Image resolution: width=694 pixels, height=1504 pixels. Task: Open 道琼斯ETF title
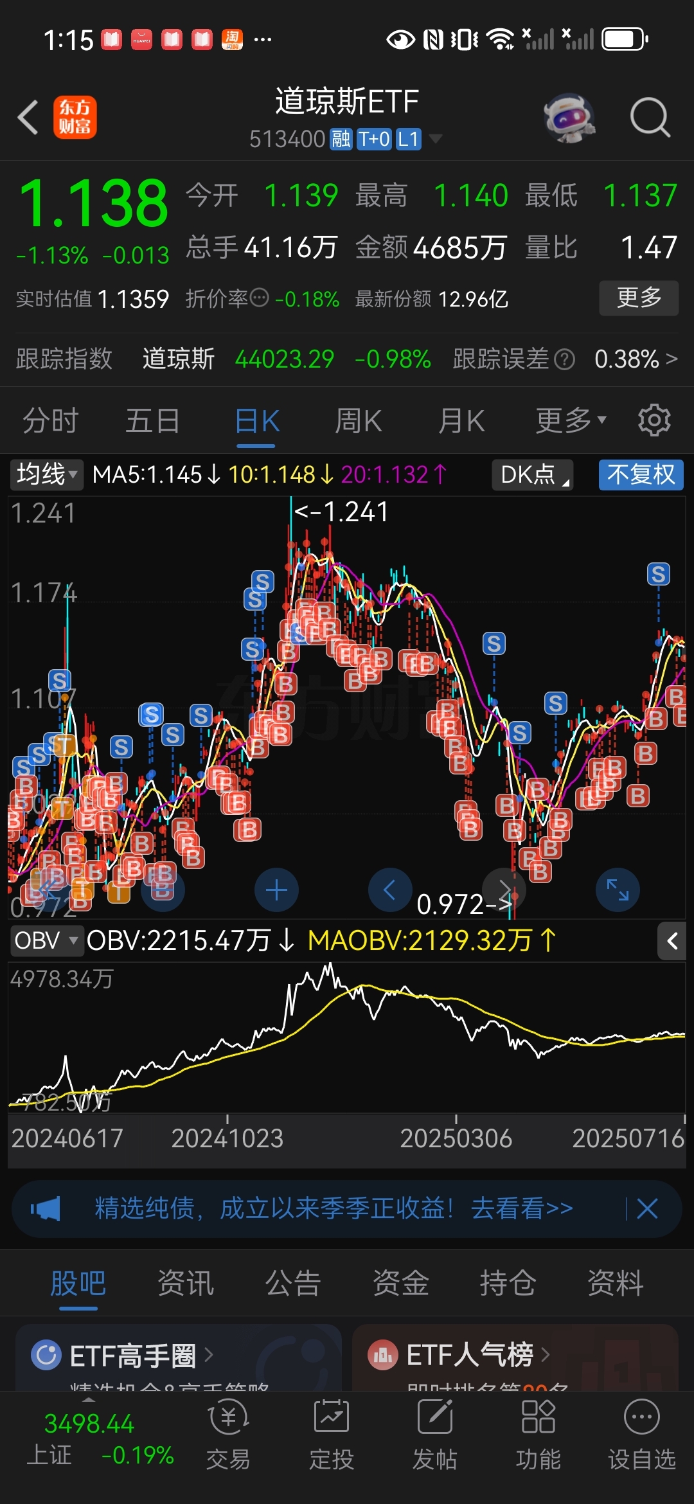[x=347, y=102]
